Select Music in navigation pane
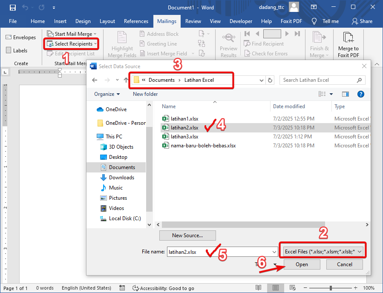The width and height of the screenshot is (383, 293). (112, 188)
